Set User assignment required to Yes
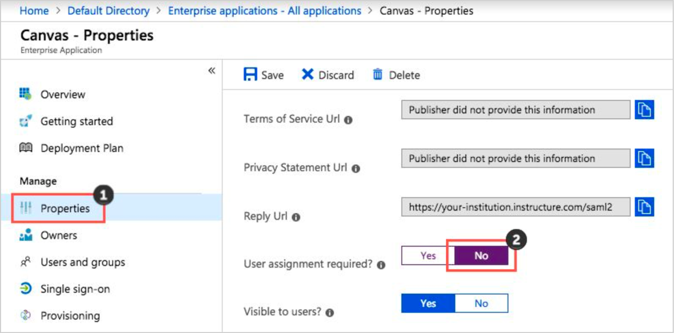The image size is (674, 333). point(428,256)
